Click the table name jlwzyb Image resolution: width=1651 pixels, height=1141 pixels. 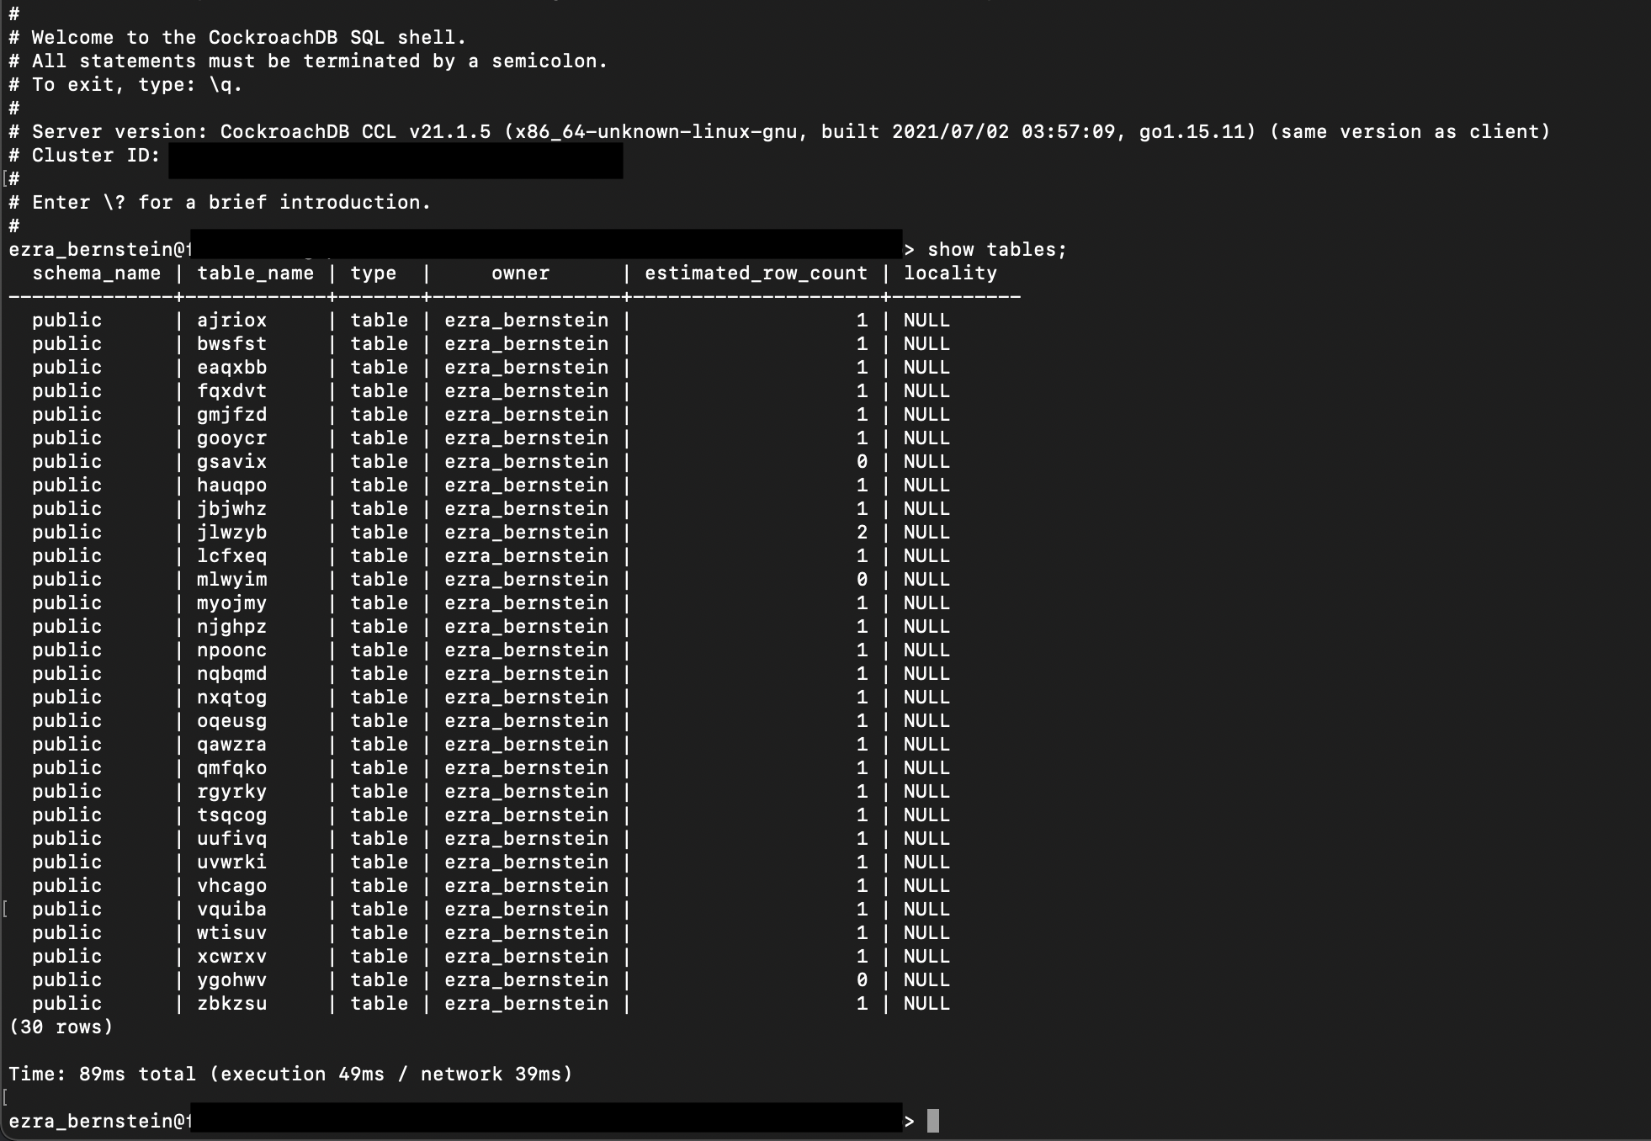(x=231, y=533)
